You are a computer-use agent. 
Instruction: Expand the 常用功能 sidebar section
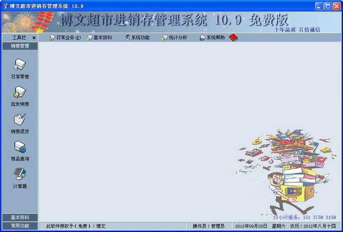click(x=20, y=226)
